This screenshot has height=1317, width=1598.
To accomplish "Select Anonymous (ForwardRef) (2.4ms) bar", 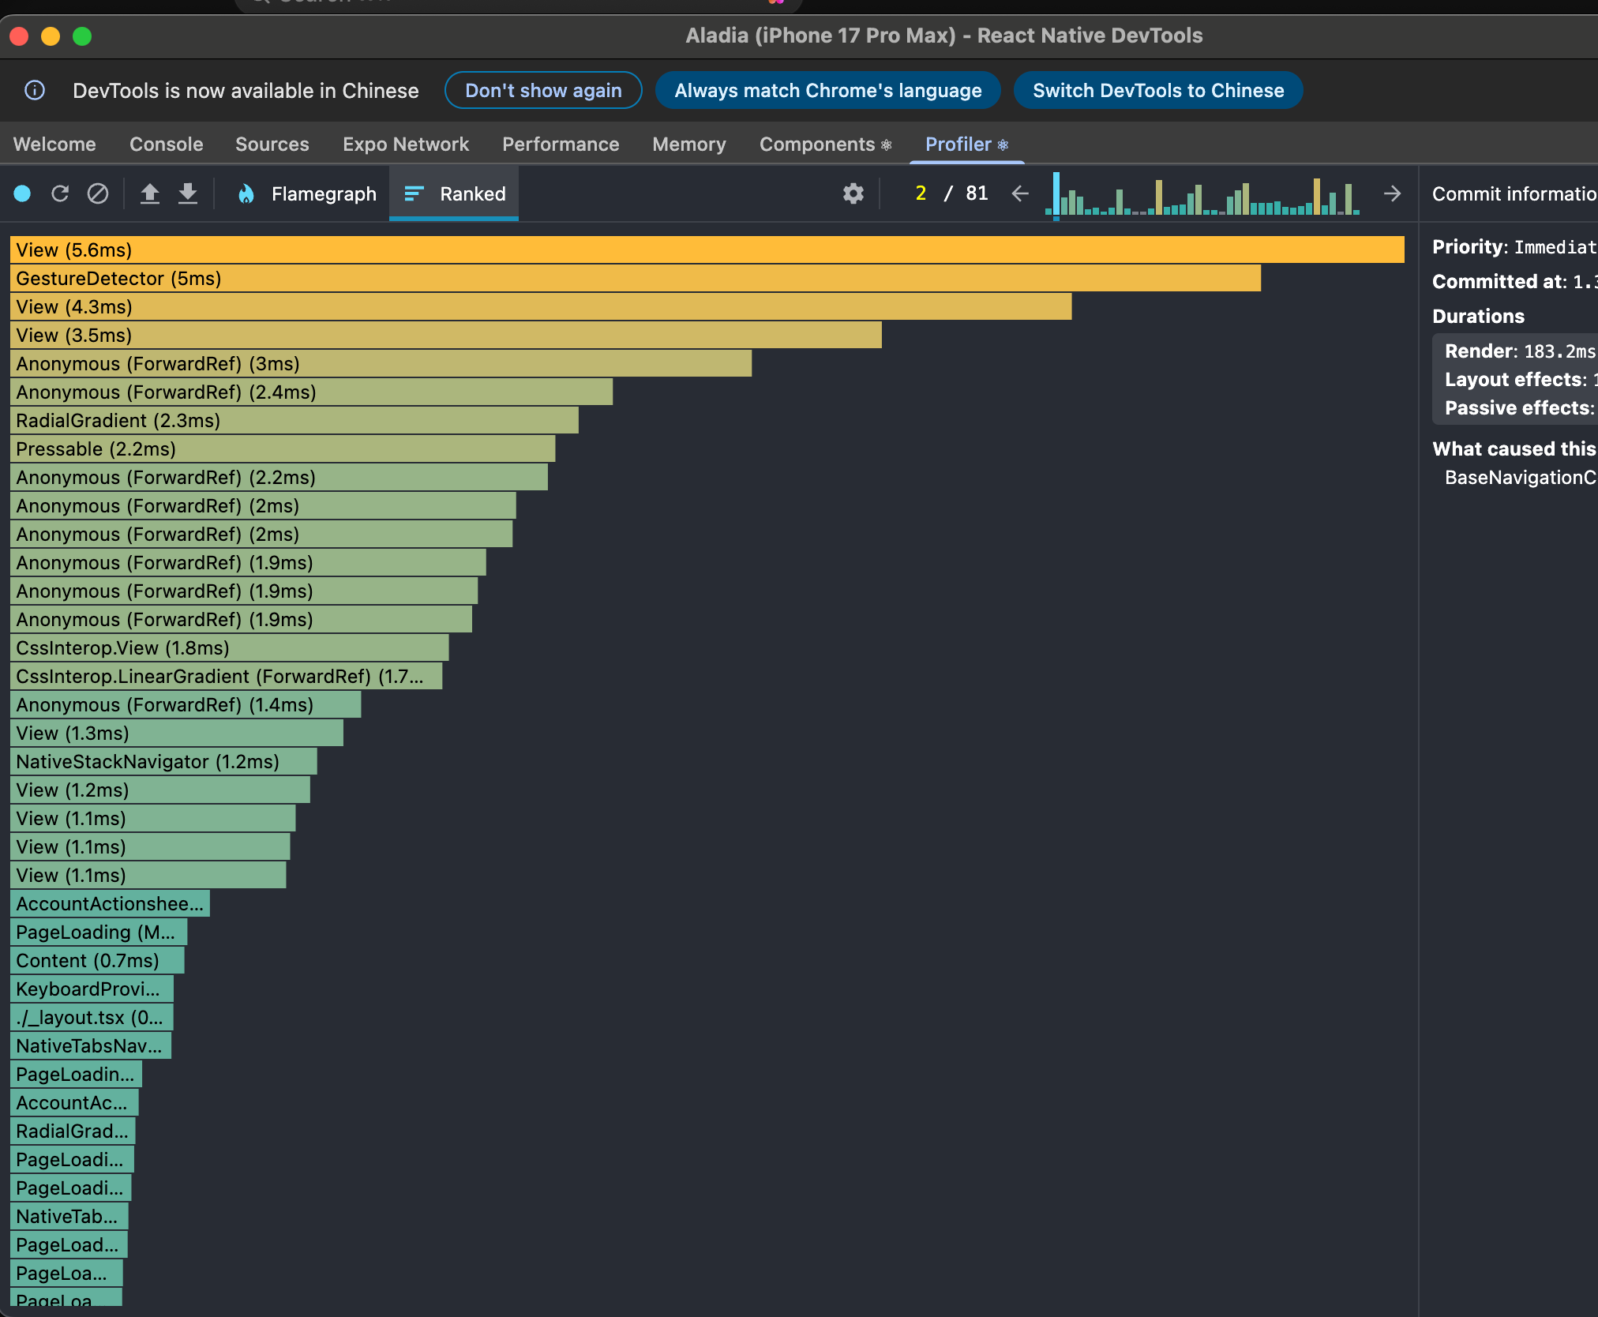I will pyautogui.click(x=312, y=392).
